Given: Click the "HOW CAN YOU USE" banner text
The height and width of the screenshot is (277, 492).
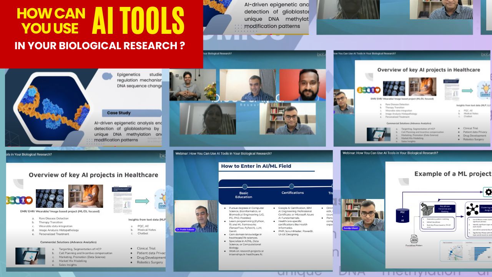Looking at the screenshot, I should click(51, 21).
